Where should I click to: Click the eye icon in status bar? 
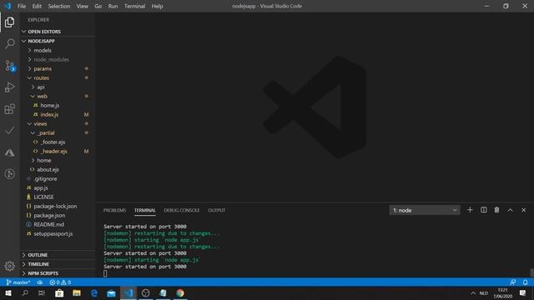40,282
